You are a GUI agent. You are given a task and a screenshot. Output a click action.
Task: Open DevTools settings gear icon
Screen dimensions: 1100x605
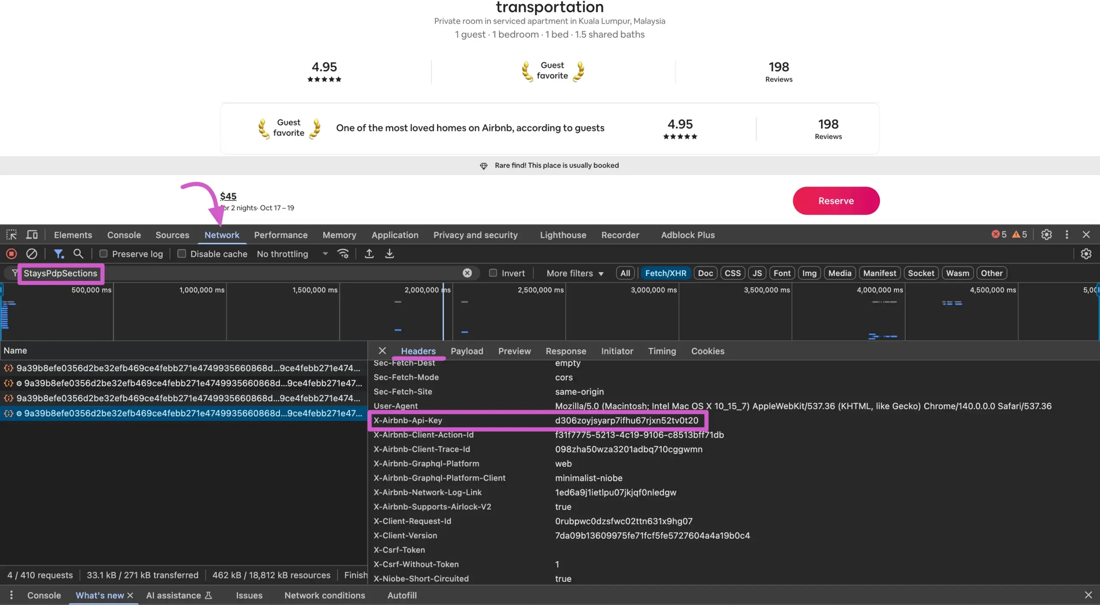pos(1046,235)
